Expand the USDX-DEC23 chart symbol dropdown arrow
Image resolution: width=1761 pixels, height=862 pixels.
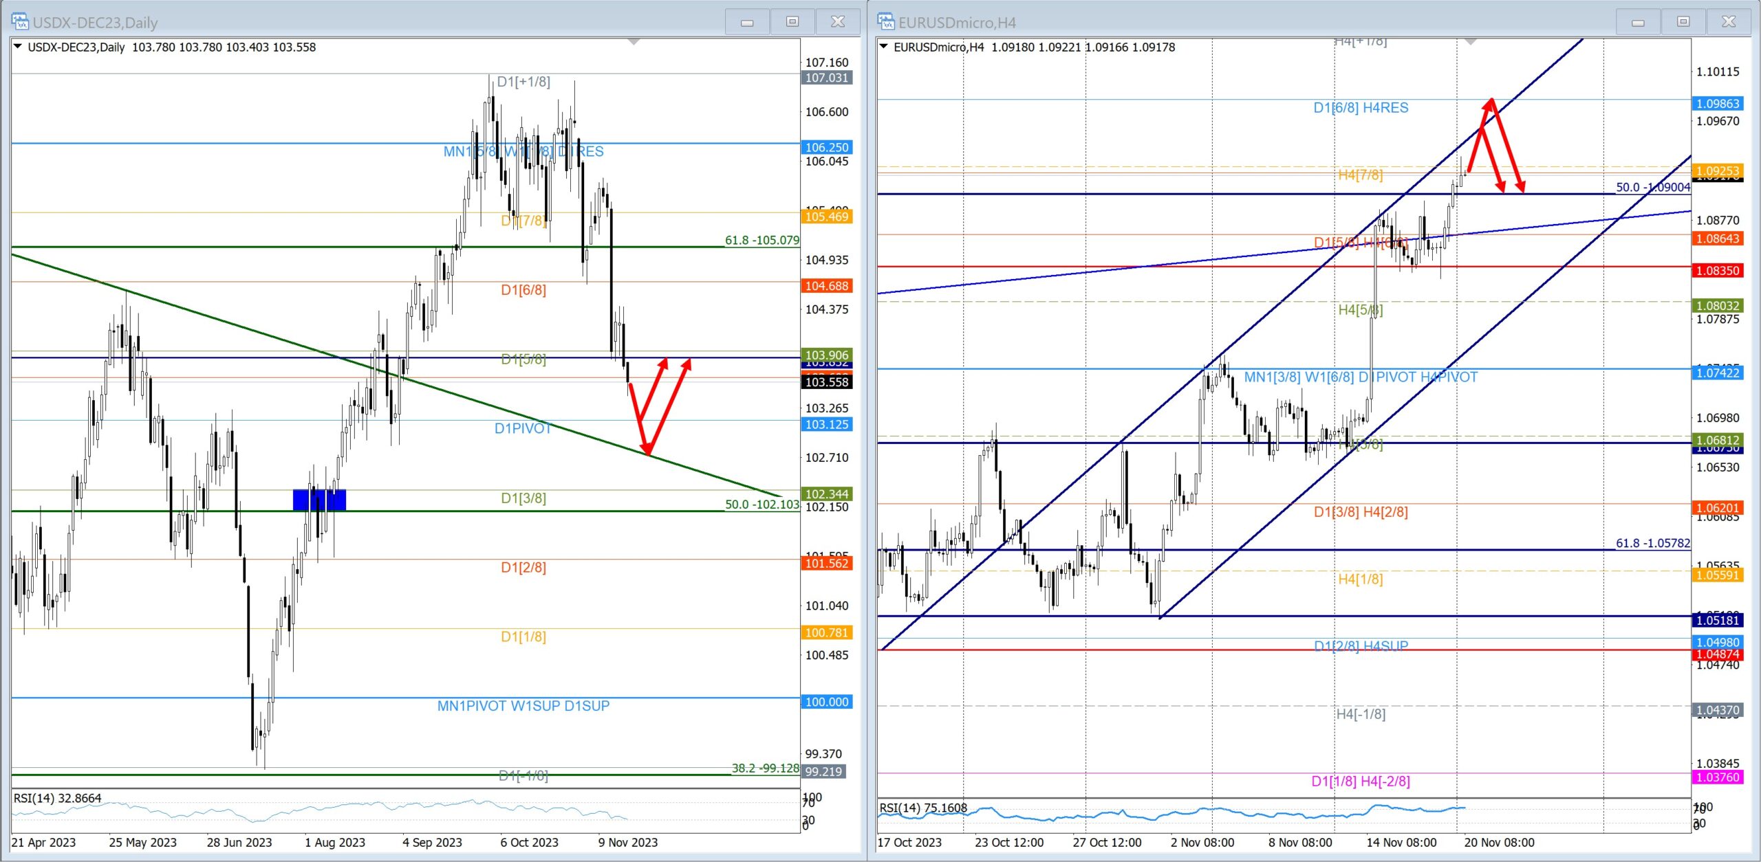tap(18, 47)
